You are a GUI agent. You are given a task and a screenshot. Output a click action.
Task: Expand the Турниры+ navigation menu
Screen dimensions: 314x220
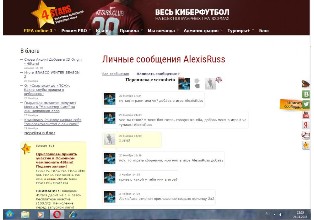point(239,30)
